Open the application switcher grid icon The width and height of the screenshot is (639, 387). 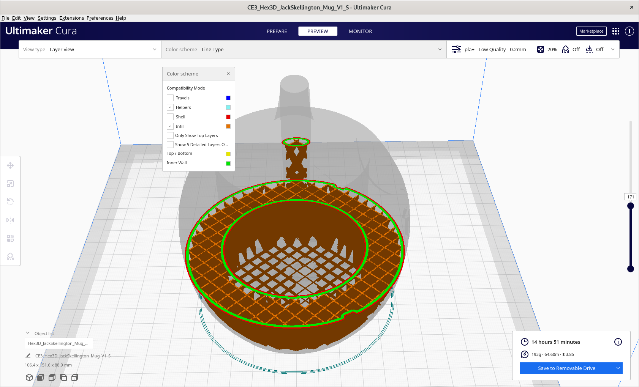[616, 31]
